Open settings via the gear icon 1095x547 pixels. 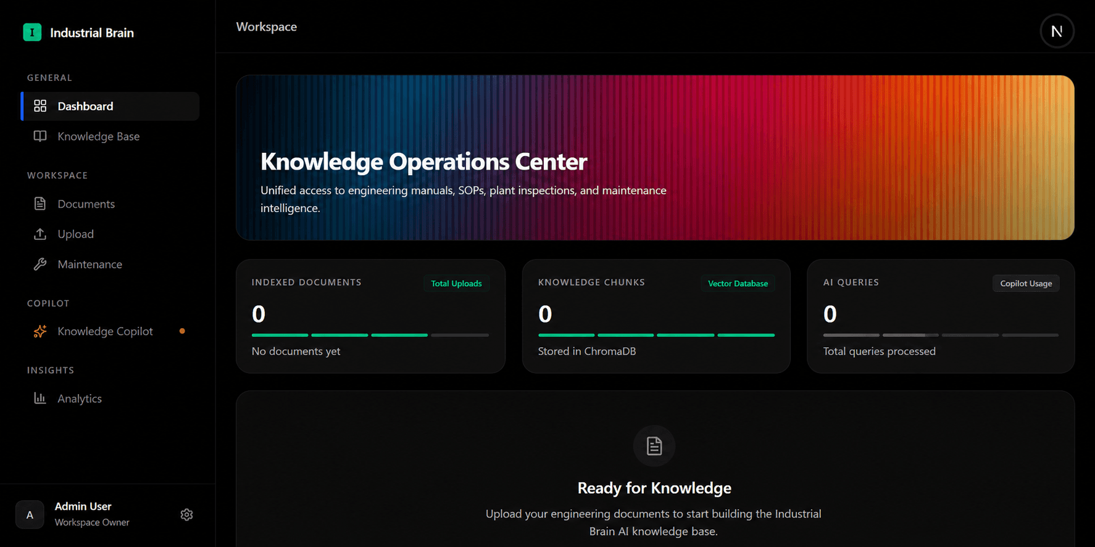coord(186,514)
